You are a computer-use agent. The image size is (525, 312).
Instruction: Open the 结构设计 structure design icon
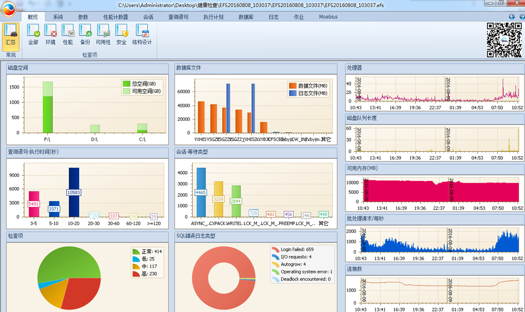click(142, 35)
